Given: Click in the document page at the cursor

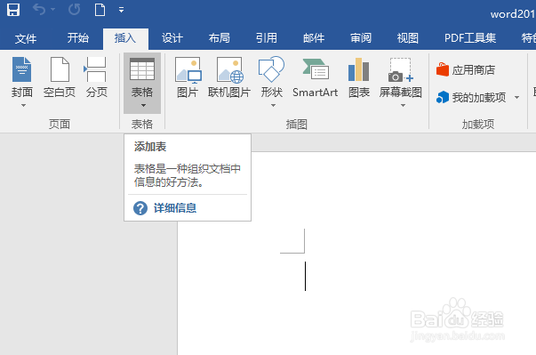Looking at the screenshot, I should 305,276.
